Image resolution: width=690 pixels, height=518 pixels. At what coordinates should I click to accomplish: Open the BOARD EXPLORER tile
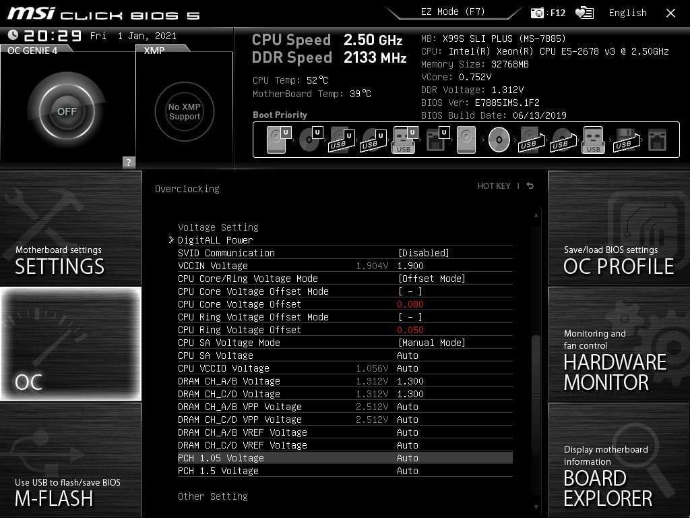click(619, 460)
